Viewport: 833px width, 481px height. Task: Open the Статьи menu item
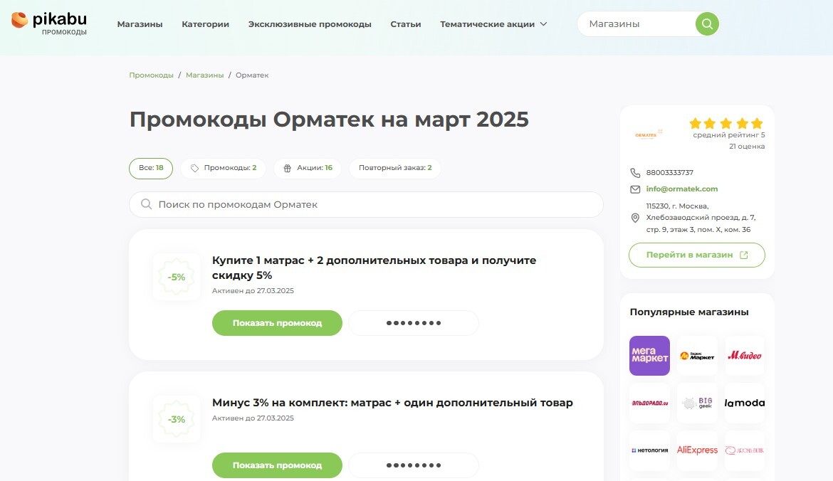pos(405,24)
